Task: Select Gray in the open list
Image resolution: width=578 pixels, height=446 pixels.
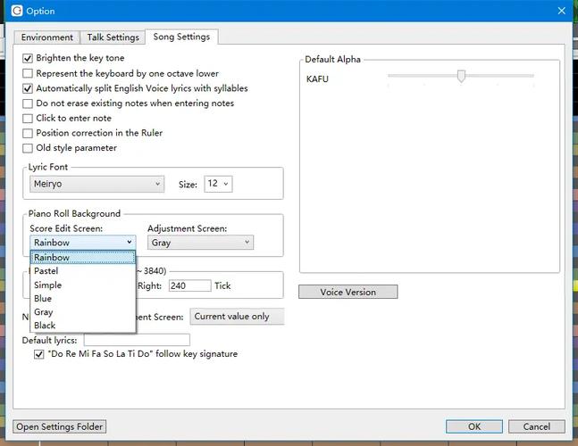Action: point(83,312)
